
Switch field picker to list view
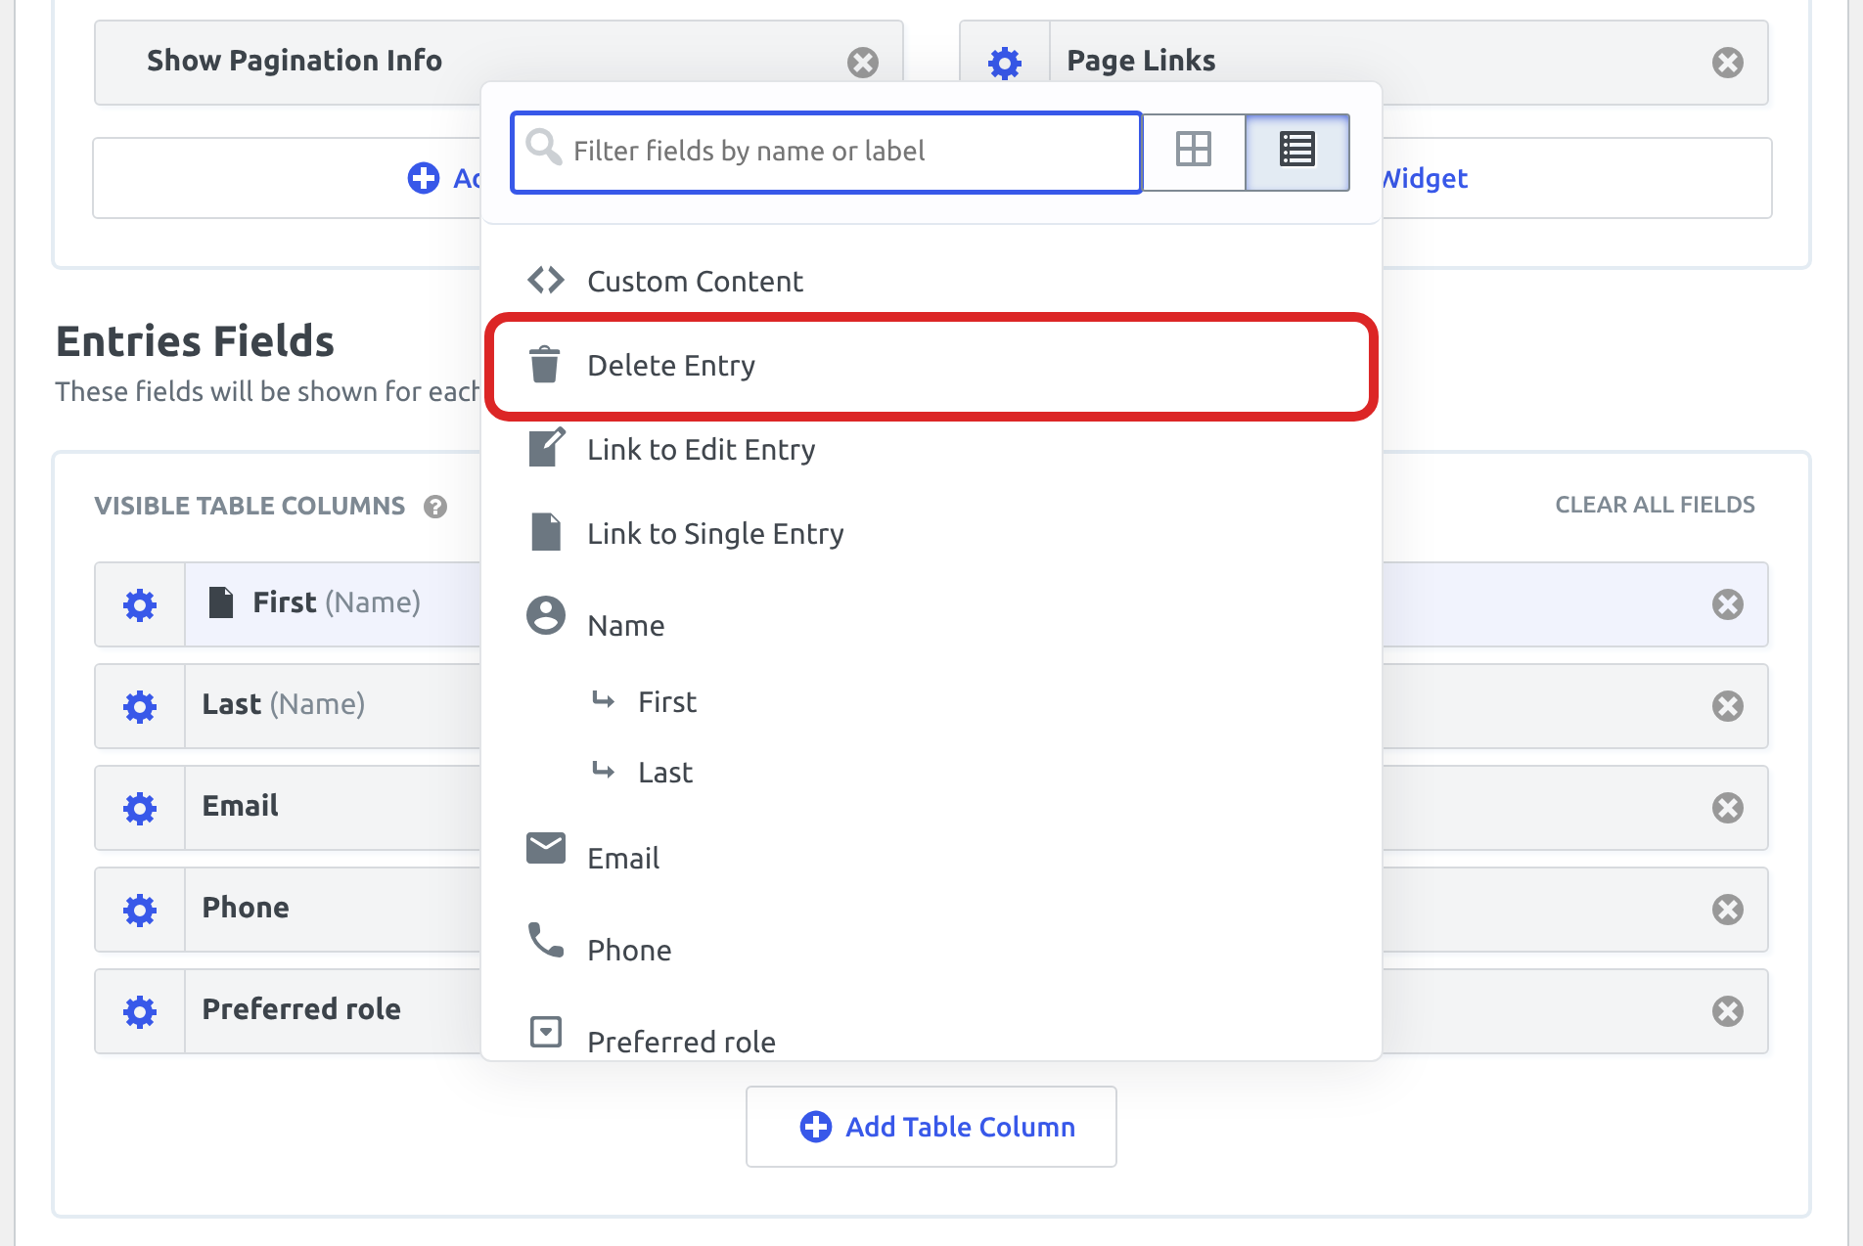point(1297,151)
